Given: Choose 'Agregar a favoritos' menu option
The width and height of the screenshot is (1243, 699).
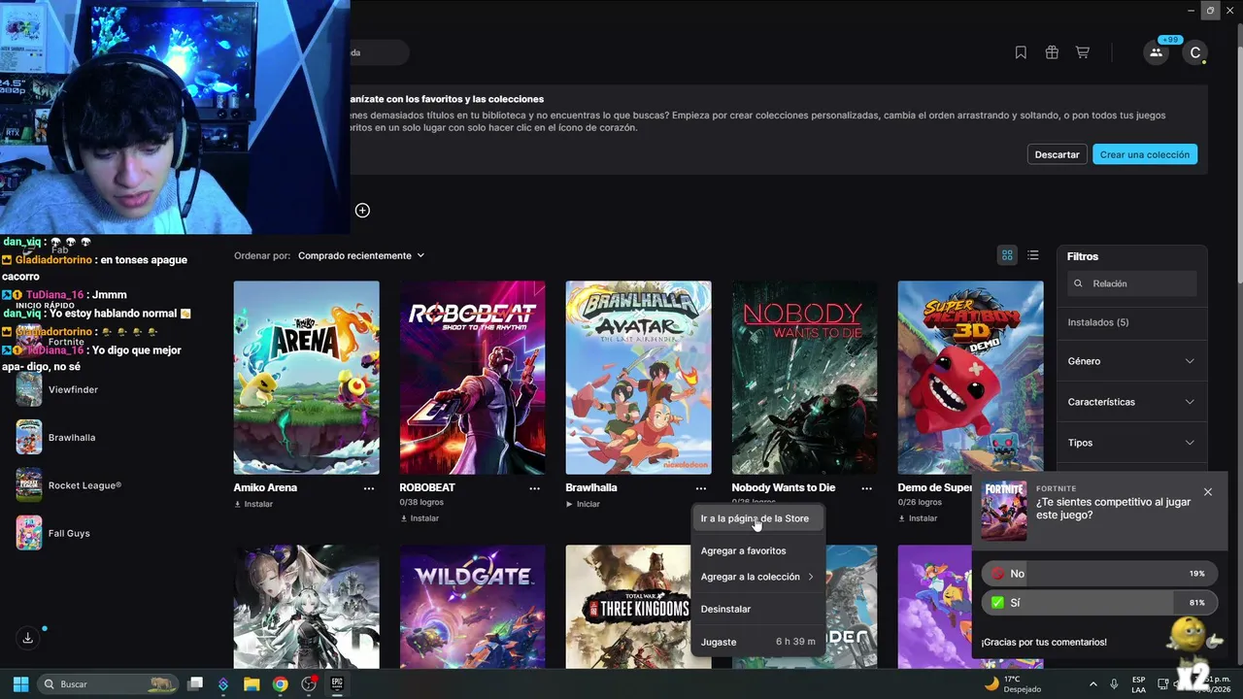Looking at the screenshot, I should (757, 550).
